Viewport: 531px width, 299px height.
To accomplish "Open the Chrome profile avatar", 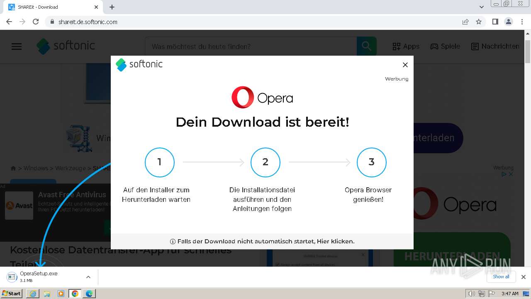I will point(509,22).
